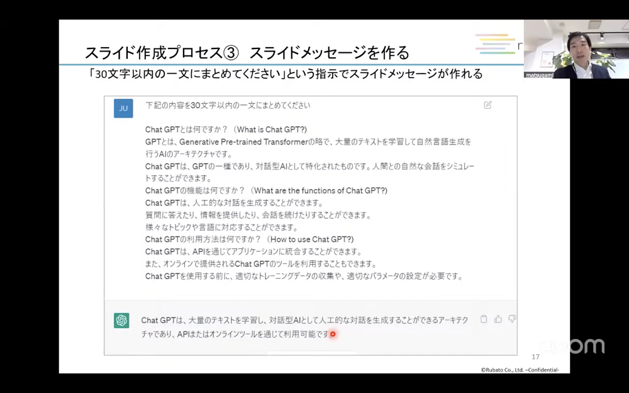This screenshot has height=393, width=629.
Task: Click the line about 適切なトレーニングデータの収集
Action: click(304, 277)
